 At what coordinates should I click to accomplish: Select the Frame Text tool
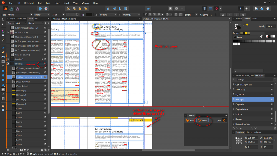pyautogui.click(x=3, y=89)
